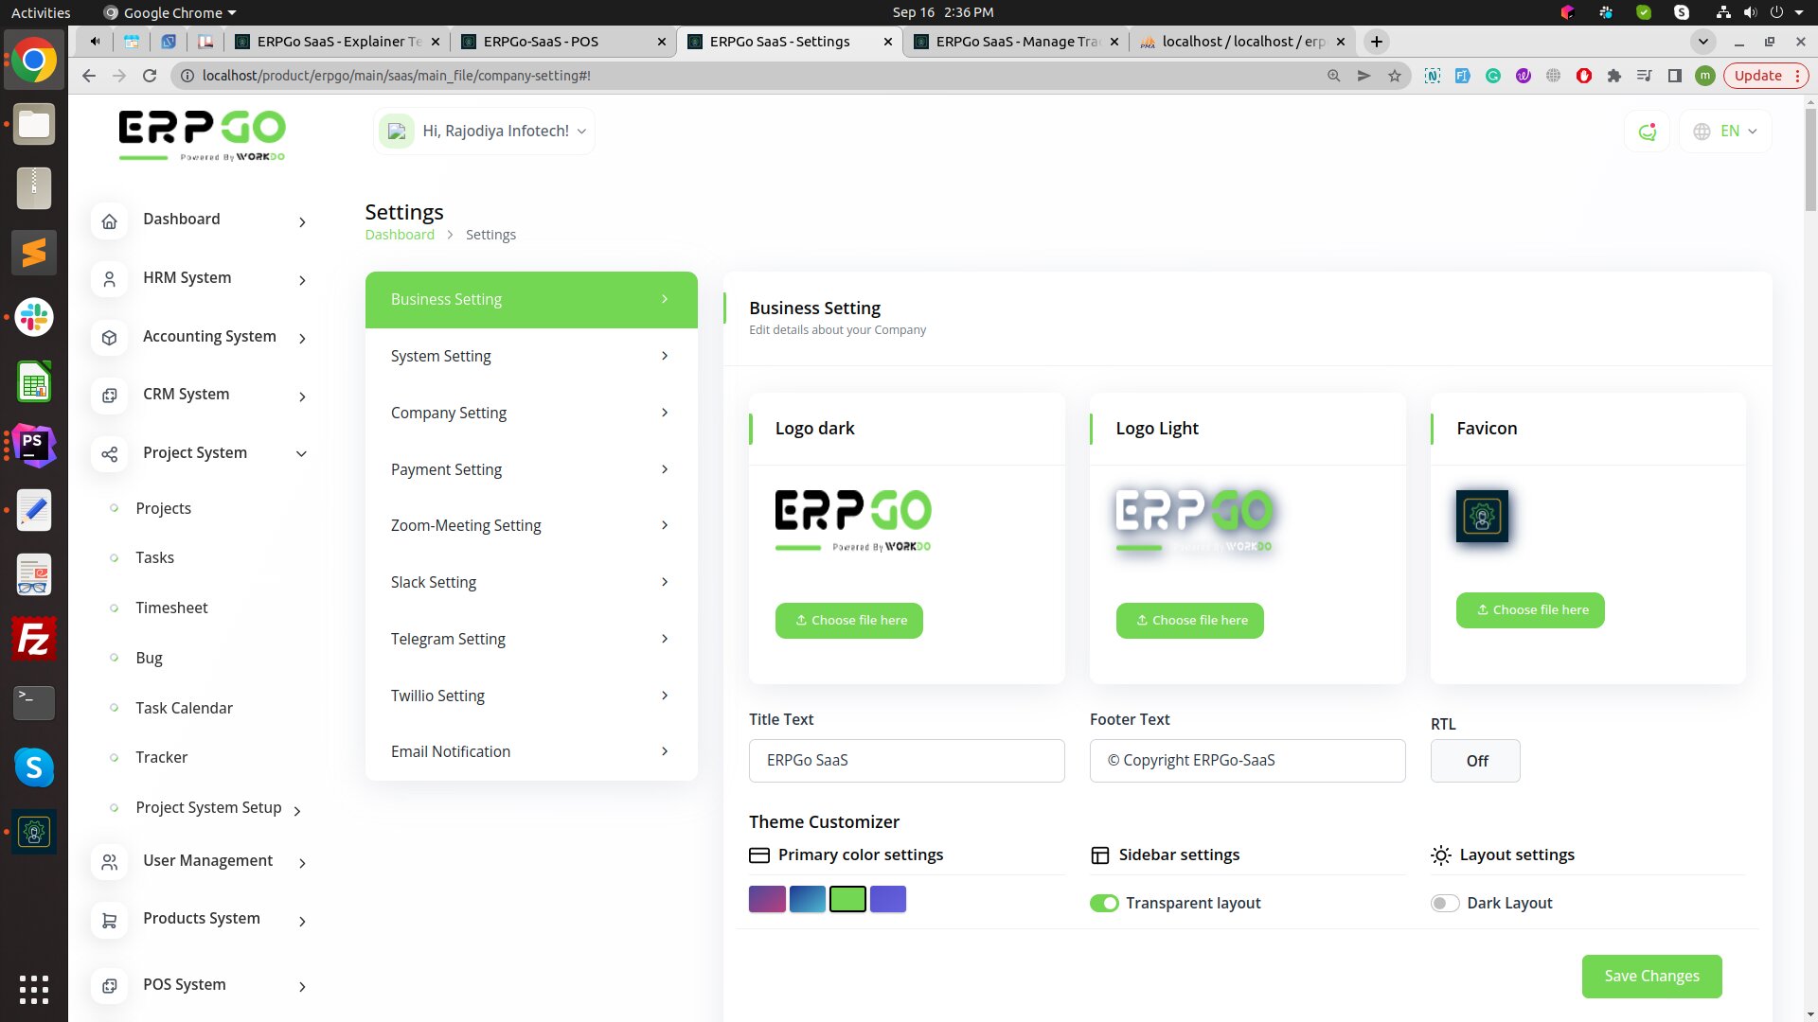The image size is (1818, 1022).
Task: Click the HRM System person icon
Action: [110, 279]
